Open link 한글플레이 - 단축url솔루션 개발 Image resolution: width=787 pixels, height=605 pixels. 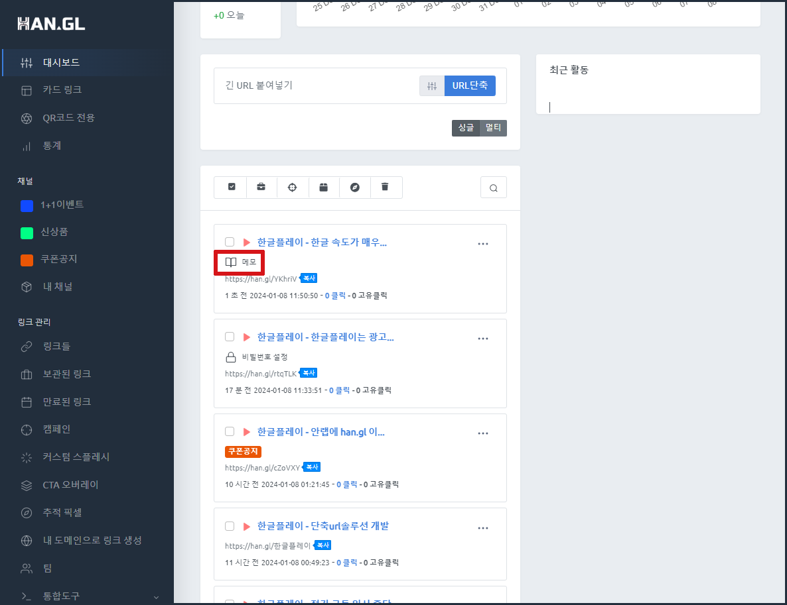click(x=322, y=526)
